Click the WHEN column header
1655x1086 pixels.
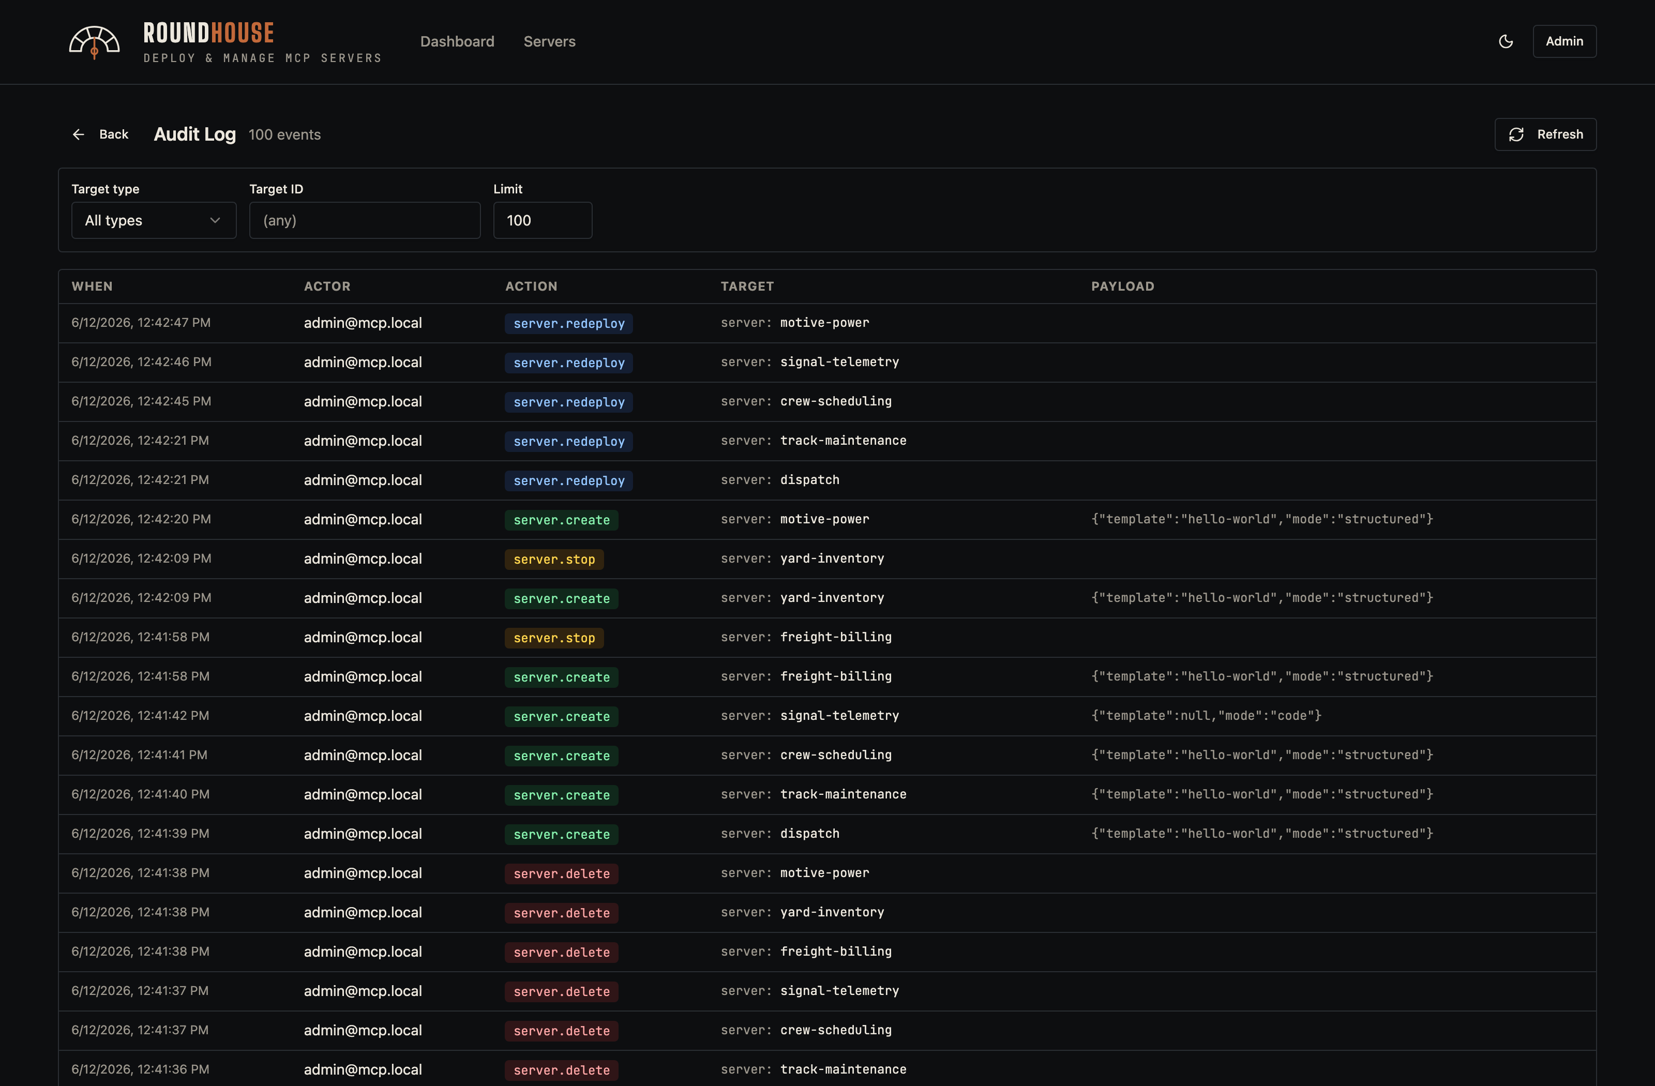(92, 286)
